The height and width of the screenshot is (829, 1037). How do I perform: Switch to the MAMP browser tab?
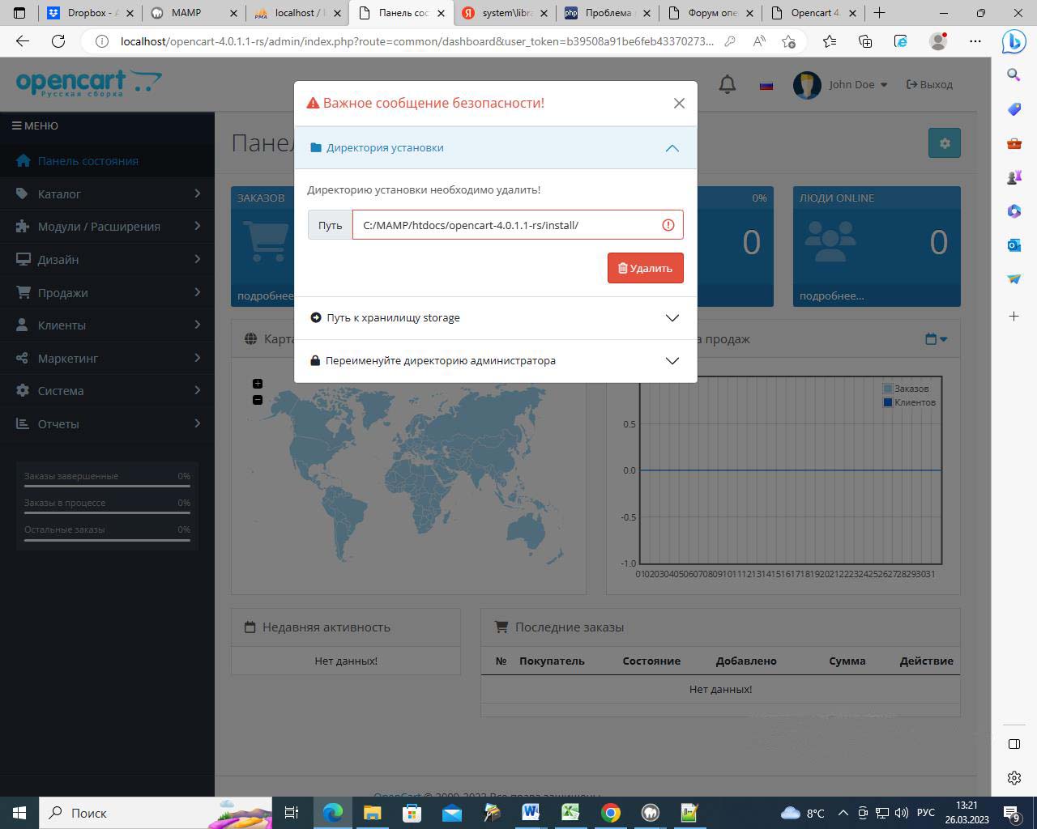point(194,13)
